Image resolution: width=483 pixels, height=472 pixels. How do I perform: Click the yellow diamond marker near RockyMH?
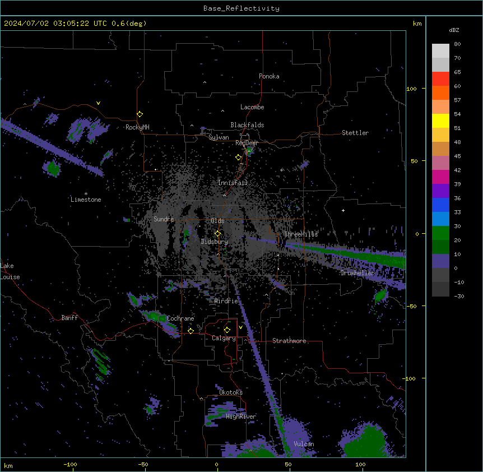click(140, 114)
